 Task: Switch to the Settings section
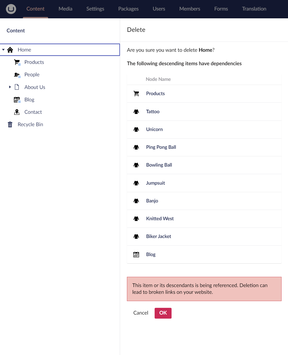pos(95,9)
